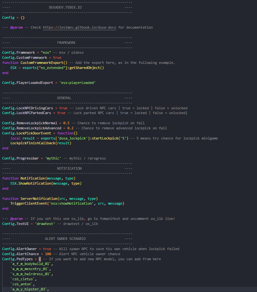Click the 'esx:showNotification' event string
The height and width of the screenshot is (292, 257).
pos(71,203)
